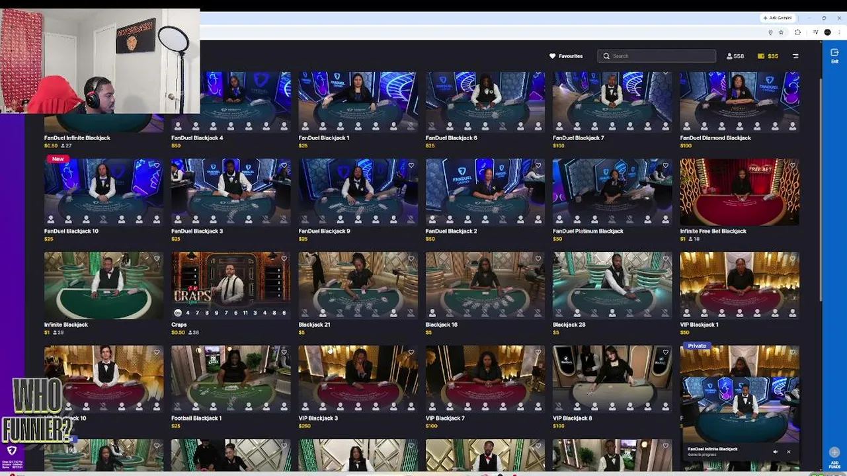Click the VIP Blackjack 1 title

pos(699,325)
